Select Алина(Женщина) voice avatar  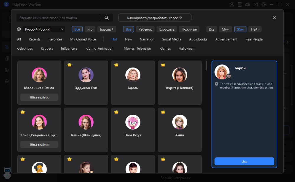point(86,122)
